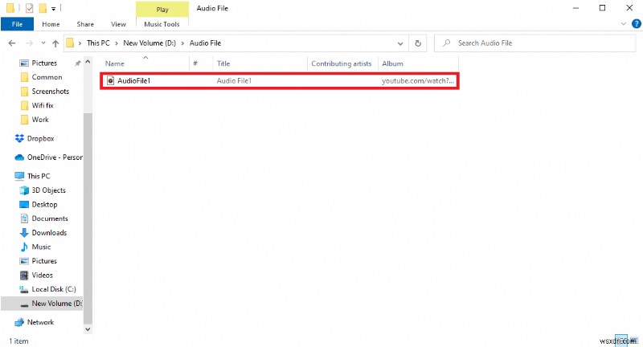Click This PC in address bar

[98, 43]
